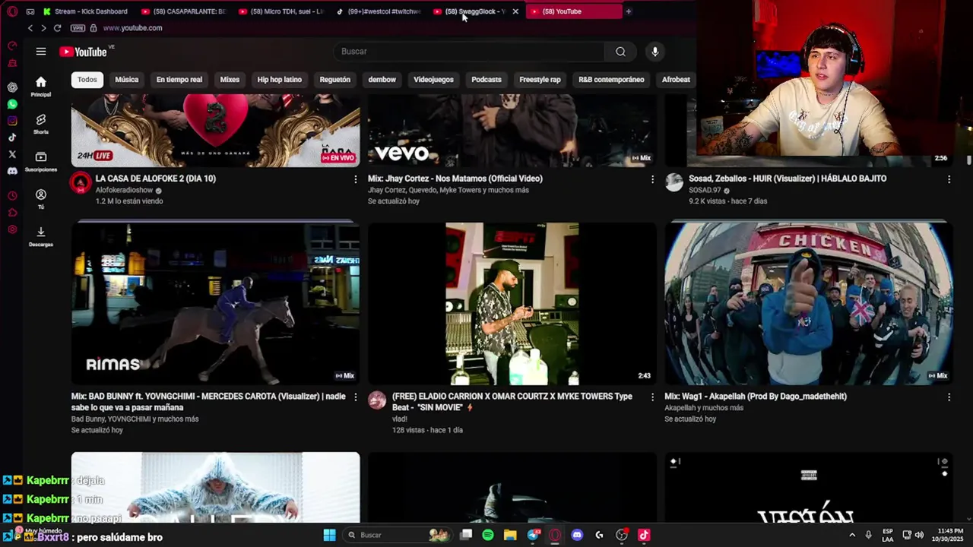The height and width of the screenshot is (547, 973).
Task: Switch to the #westcol TikTok tab
Action: pos(378,11)
